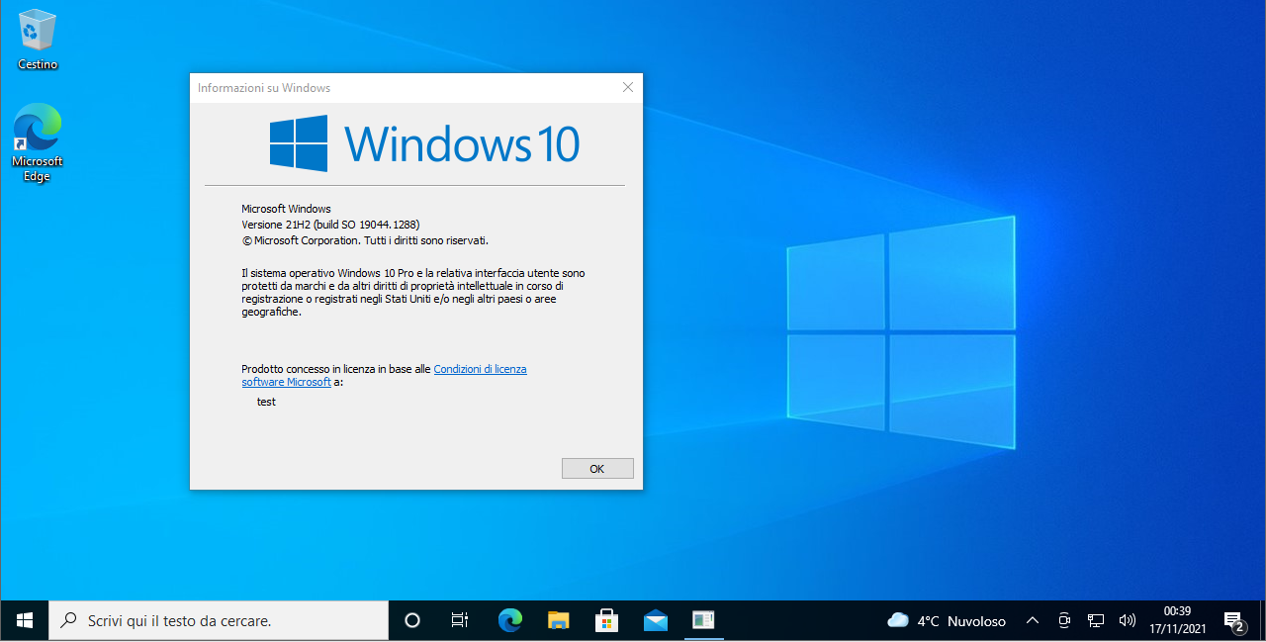This screenshot has width=1266, height=642.
Task: Open Task View on the taskbar
Action: tap(460, 620)
